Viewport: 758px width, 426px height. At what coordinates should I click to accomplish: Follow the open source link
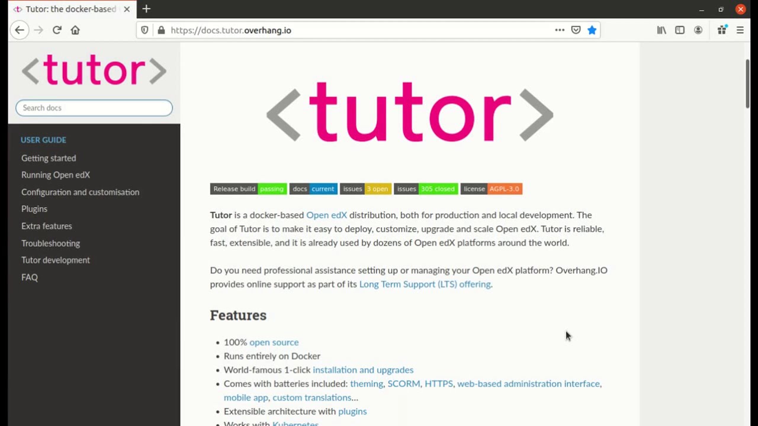(x=274, y=343)
